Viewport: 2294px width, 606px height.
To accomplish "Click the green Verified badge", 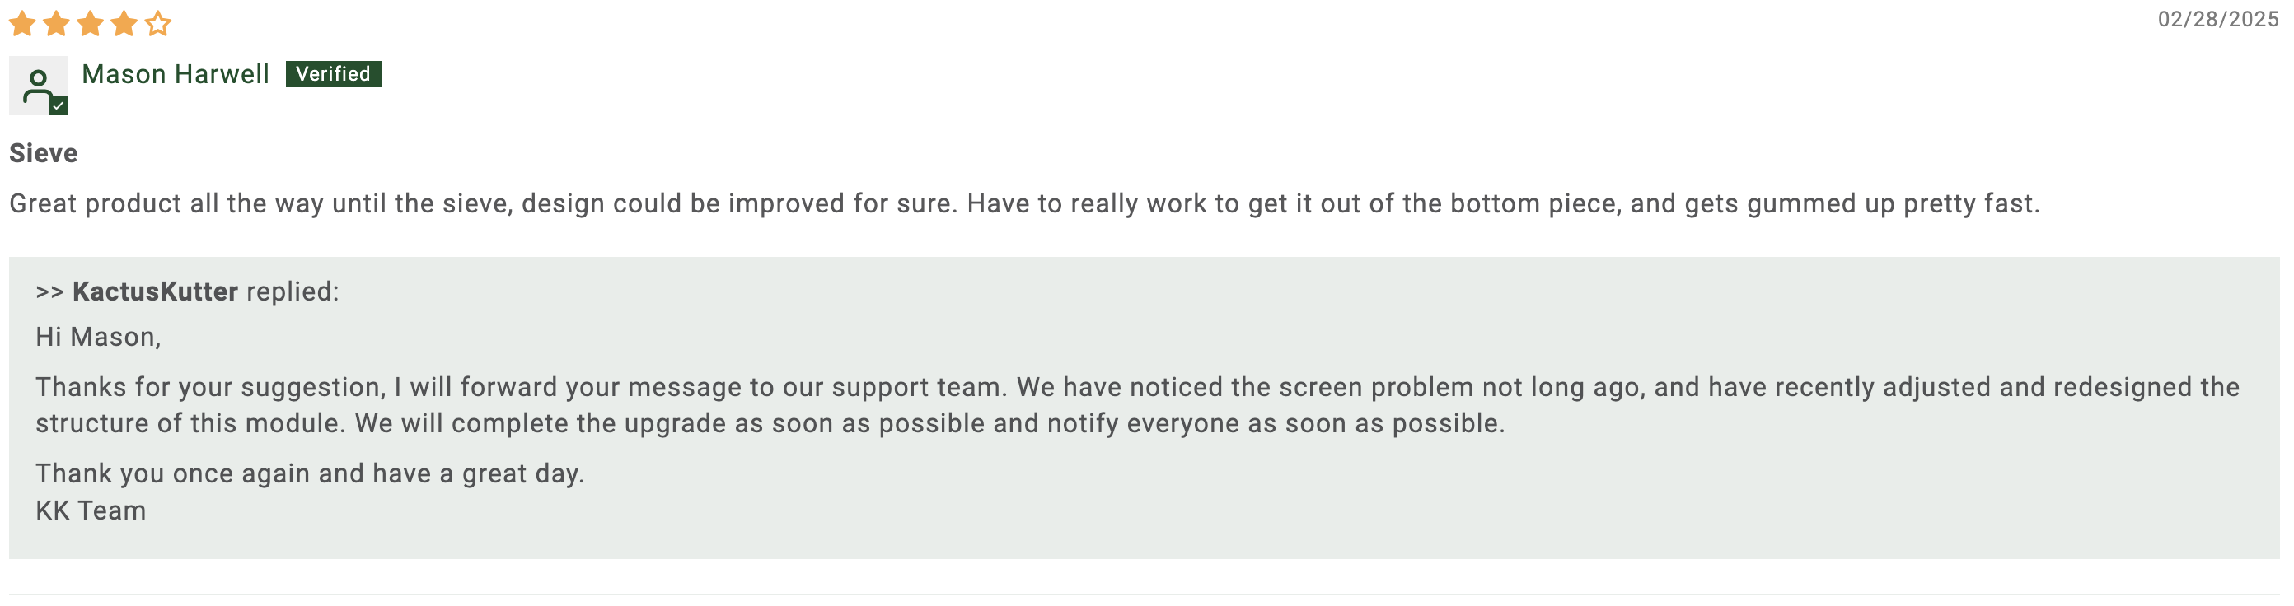I will pos(333,74).
